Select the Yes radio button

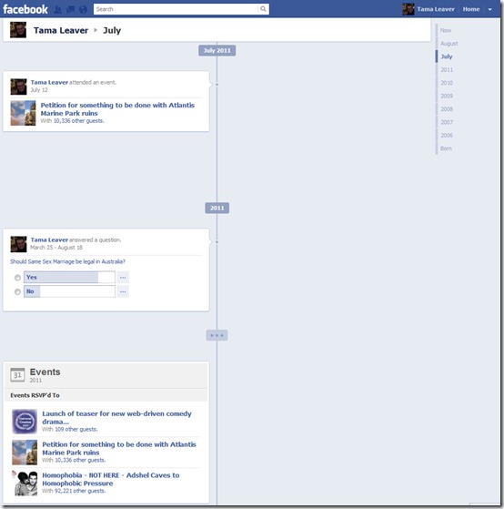click(x=17, y=278)
